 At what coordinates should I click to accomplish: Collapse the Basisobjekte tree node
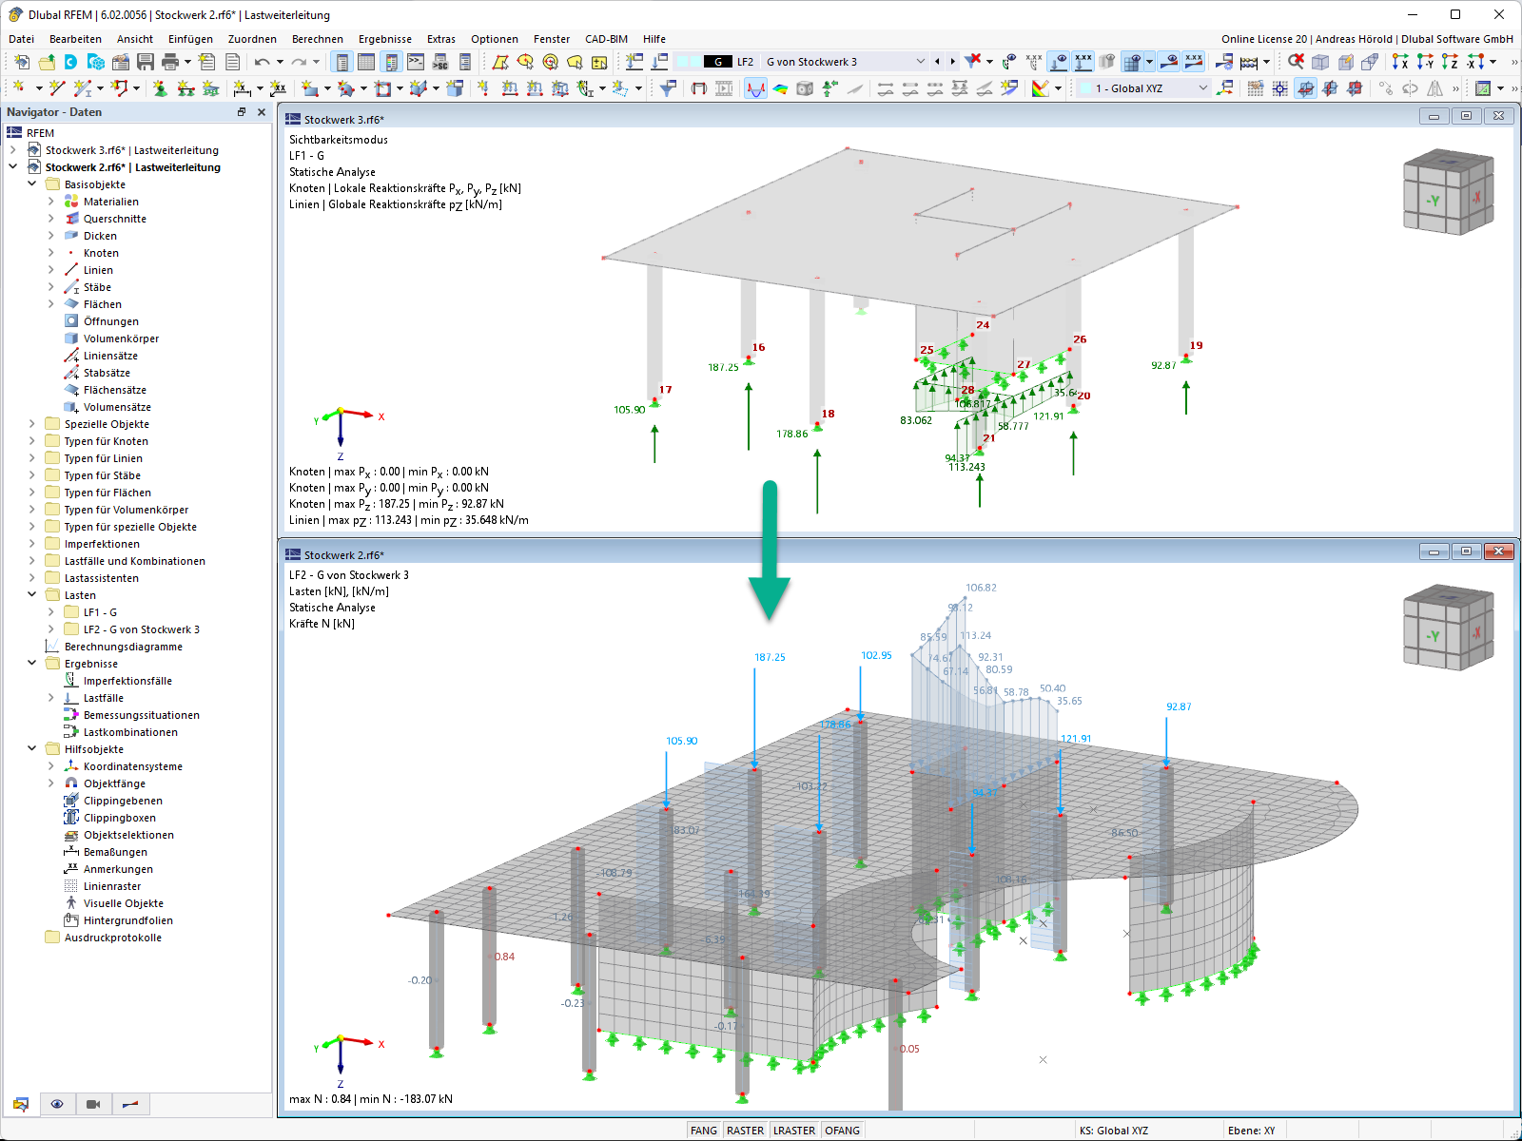pos(32,184)
